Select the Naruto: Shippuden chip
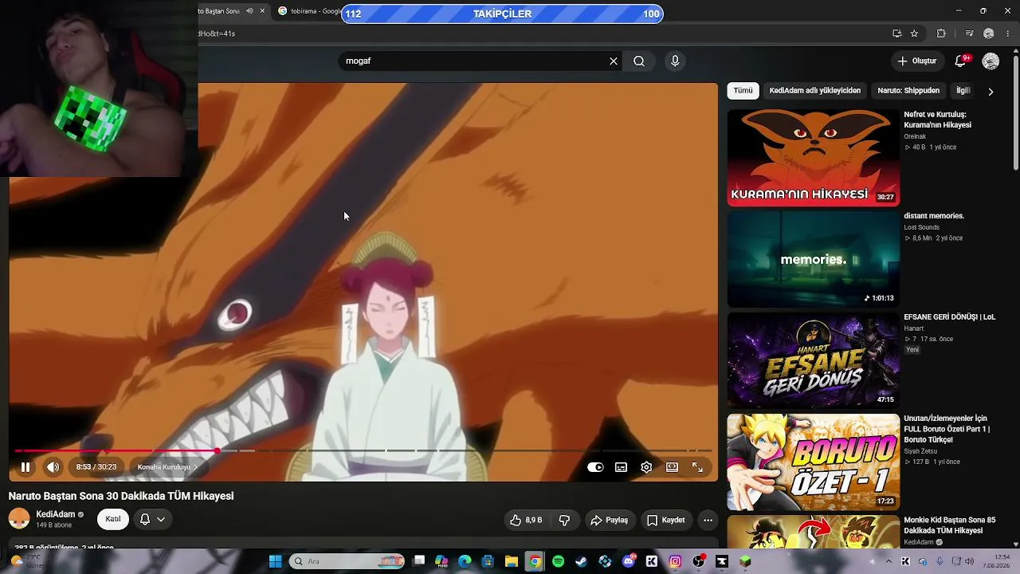 908,90
